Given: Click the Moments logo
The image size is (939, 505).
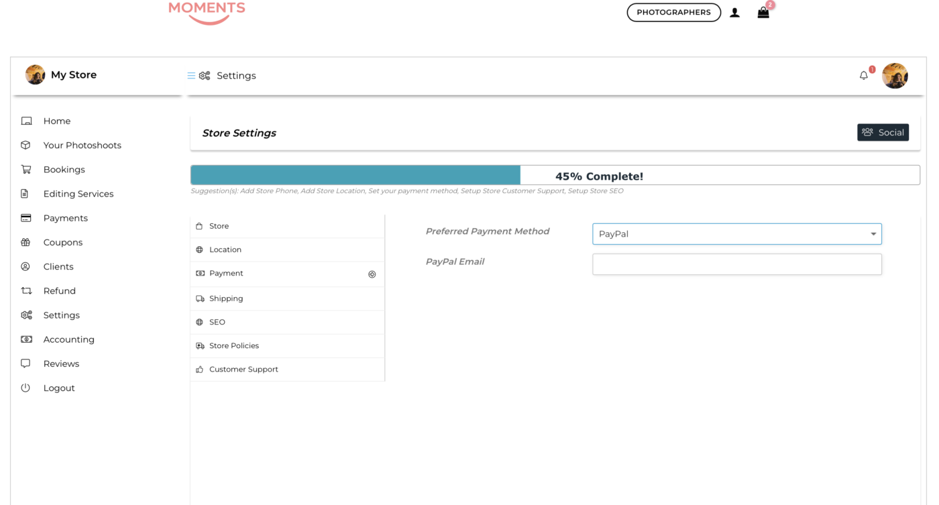Looking at the screenshot, I should point(207,11).
